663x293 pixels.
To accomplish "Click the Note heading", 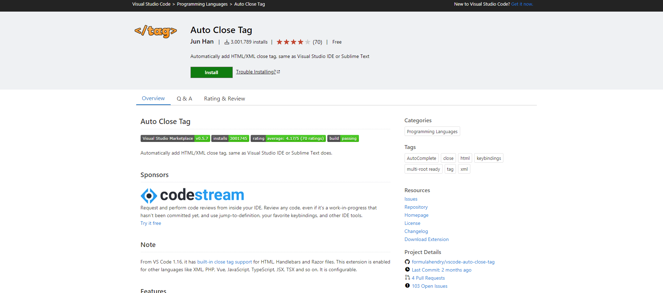I will 148,245.
